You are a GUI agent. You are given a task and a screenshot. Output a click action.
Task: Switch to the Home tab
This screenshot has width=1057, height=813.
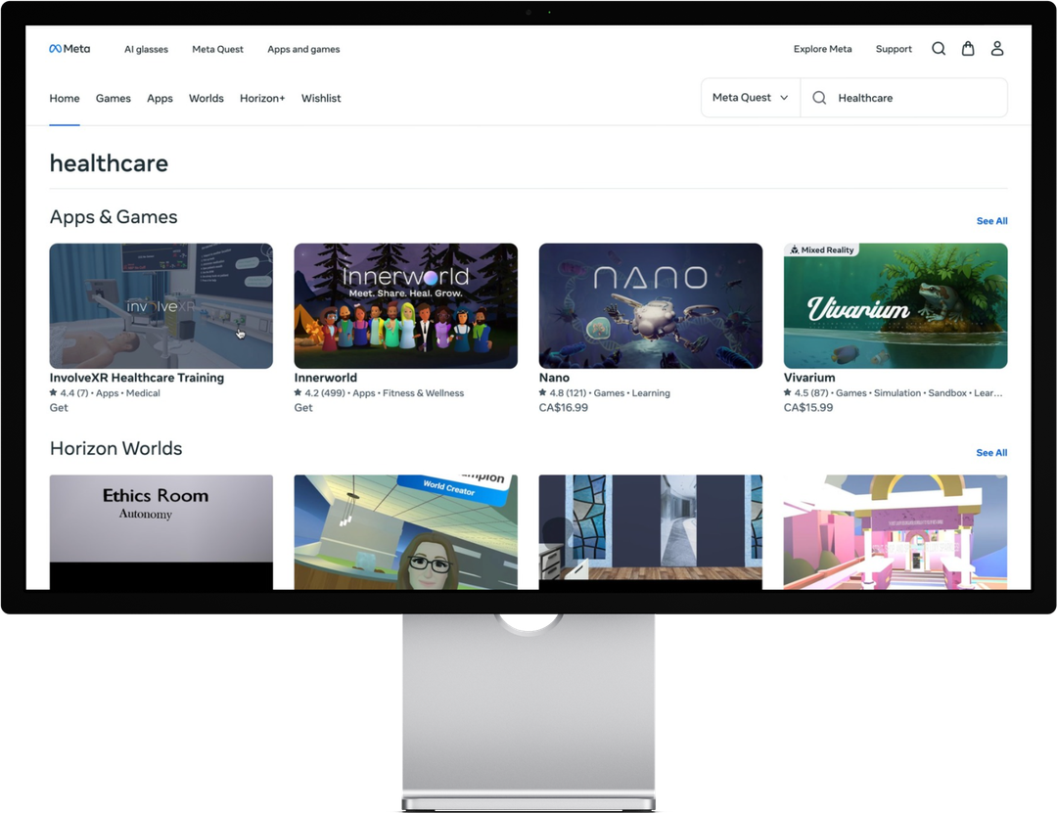[64, 99]
